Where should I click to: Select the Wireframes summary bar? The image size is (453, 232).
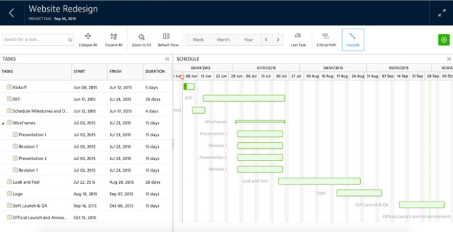tap(260, 121)
